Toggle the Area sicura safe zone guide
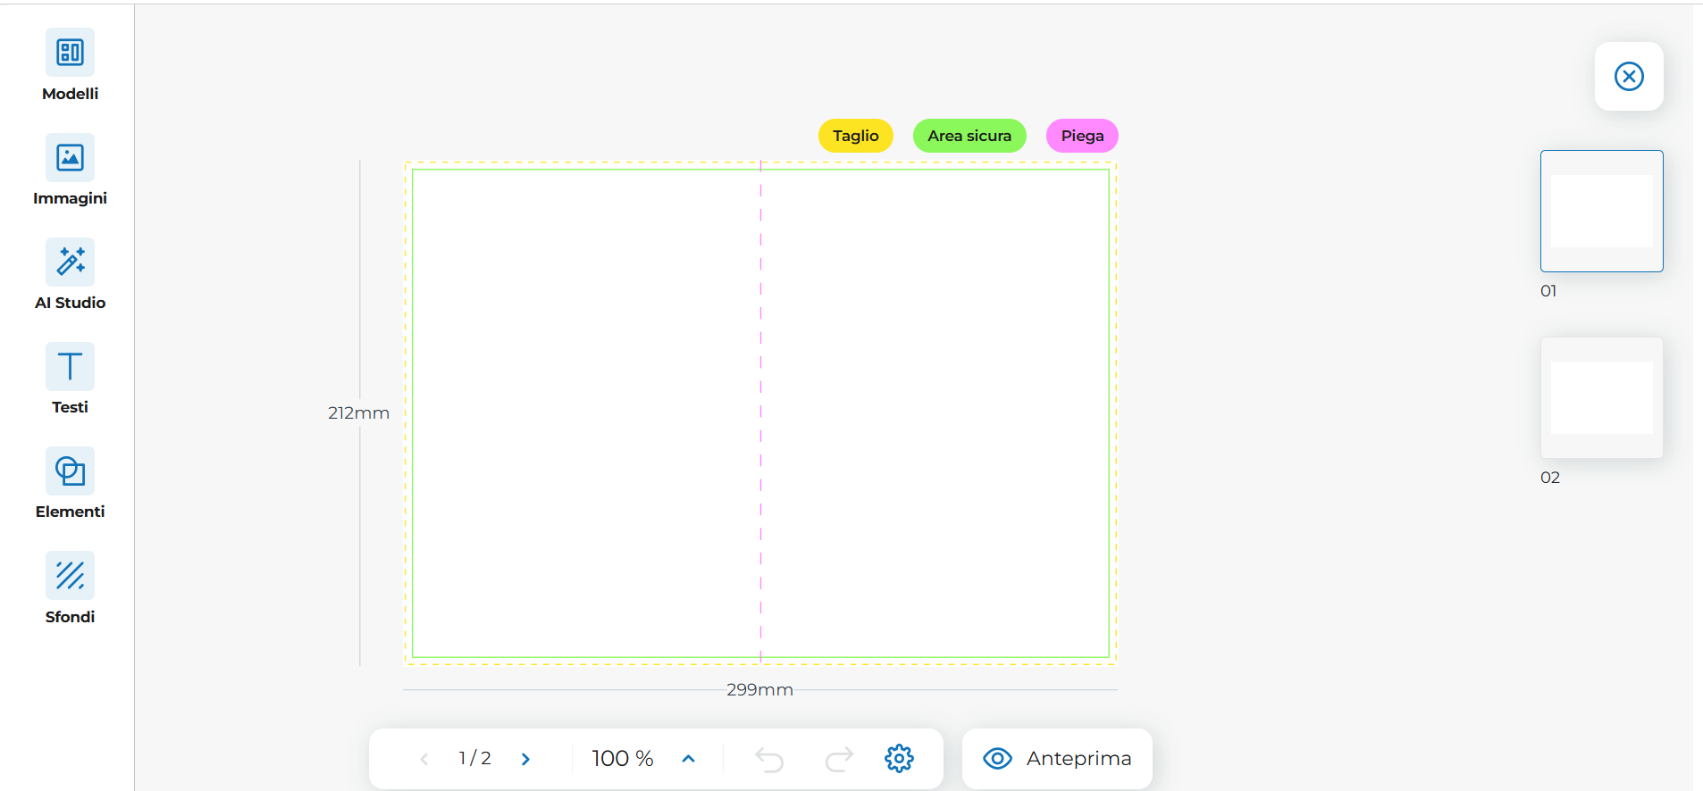The image size is (1703, 791). point(969,136)
